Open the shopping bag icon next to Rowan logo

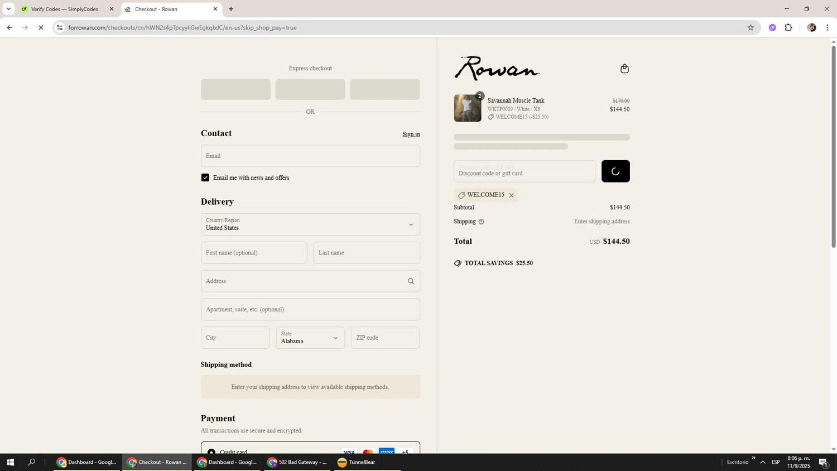pos(624,69)
